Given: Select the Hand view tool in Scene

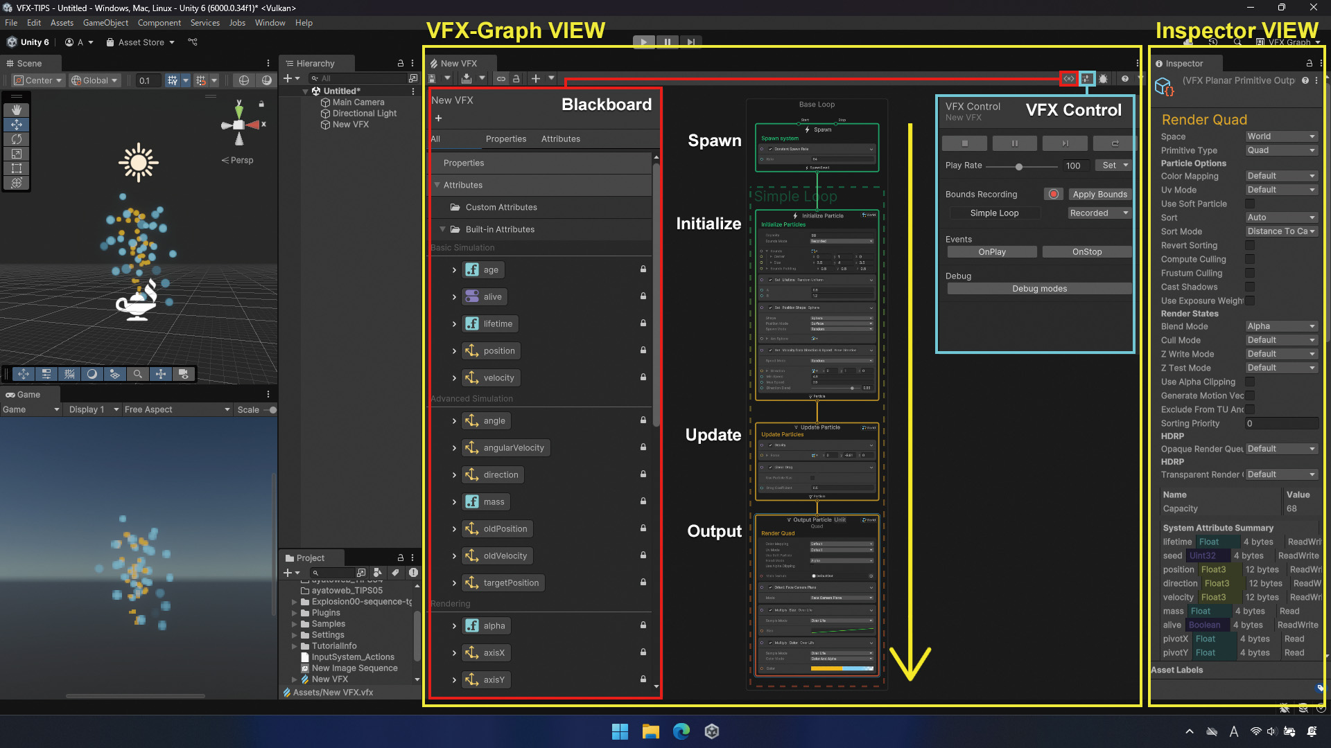Looking at the screenshot, I should tap(17, 109).
